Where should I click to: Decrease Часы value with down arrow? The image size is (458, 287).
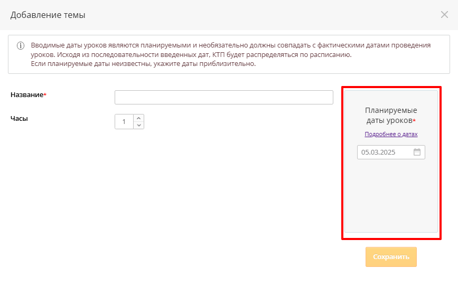[x=139, y=125]
